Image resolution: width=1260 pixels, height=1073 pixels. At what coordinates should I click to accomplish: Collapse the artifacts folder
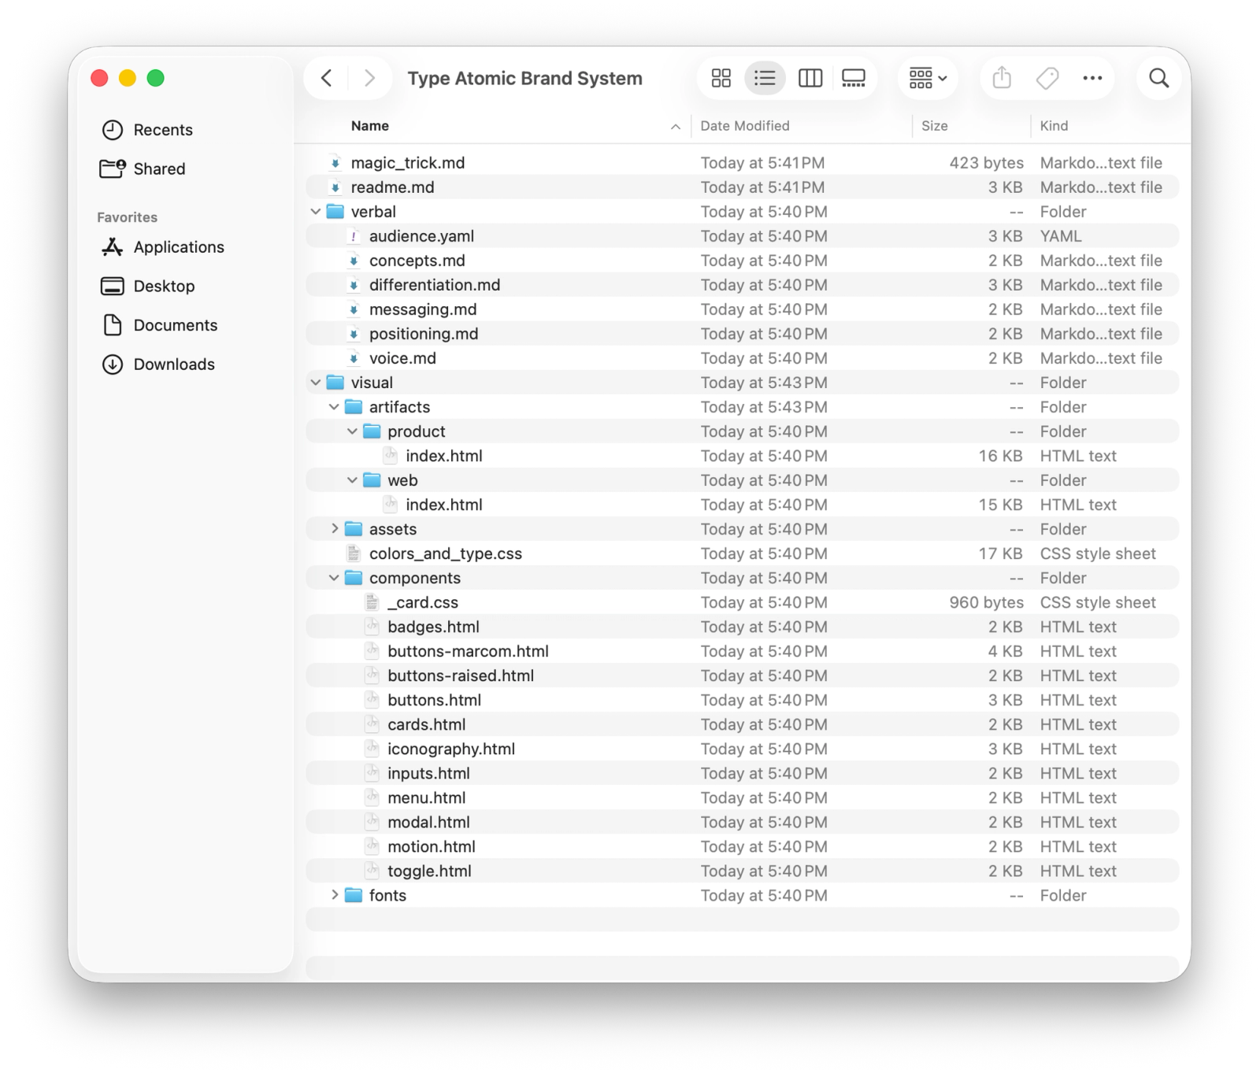(x=334, y=407)
